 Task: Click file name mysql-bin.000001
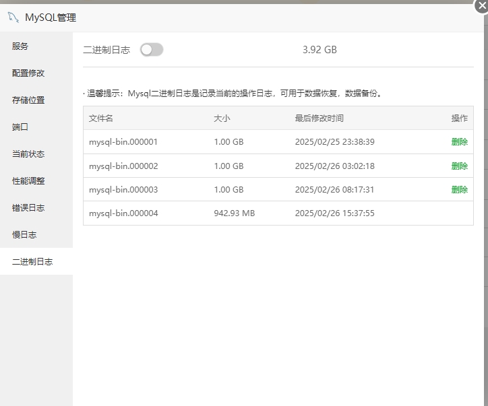[x=123, y=142]
